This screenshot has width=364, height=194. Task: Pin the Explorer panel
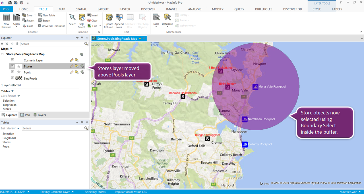click(82, 38)
